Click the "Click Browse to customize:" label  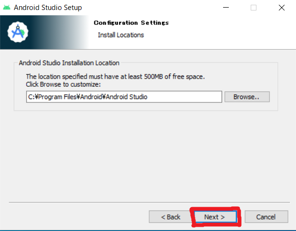[x=63, y=84]
